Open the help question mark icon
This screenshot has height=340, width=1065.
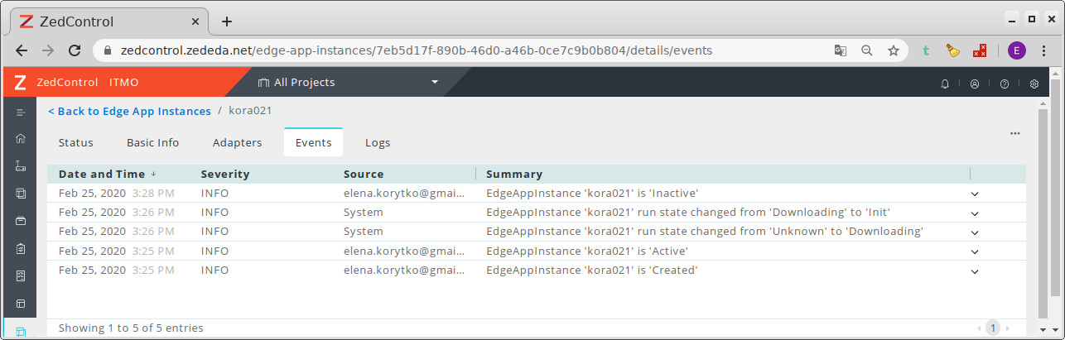point(1005,83)
